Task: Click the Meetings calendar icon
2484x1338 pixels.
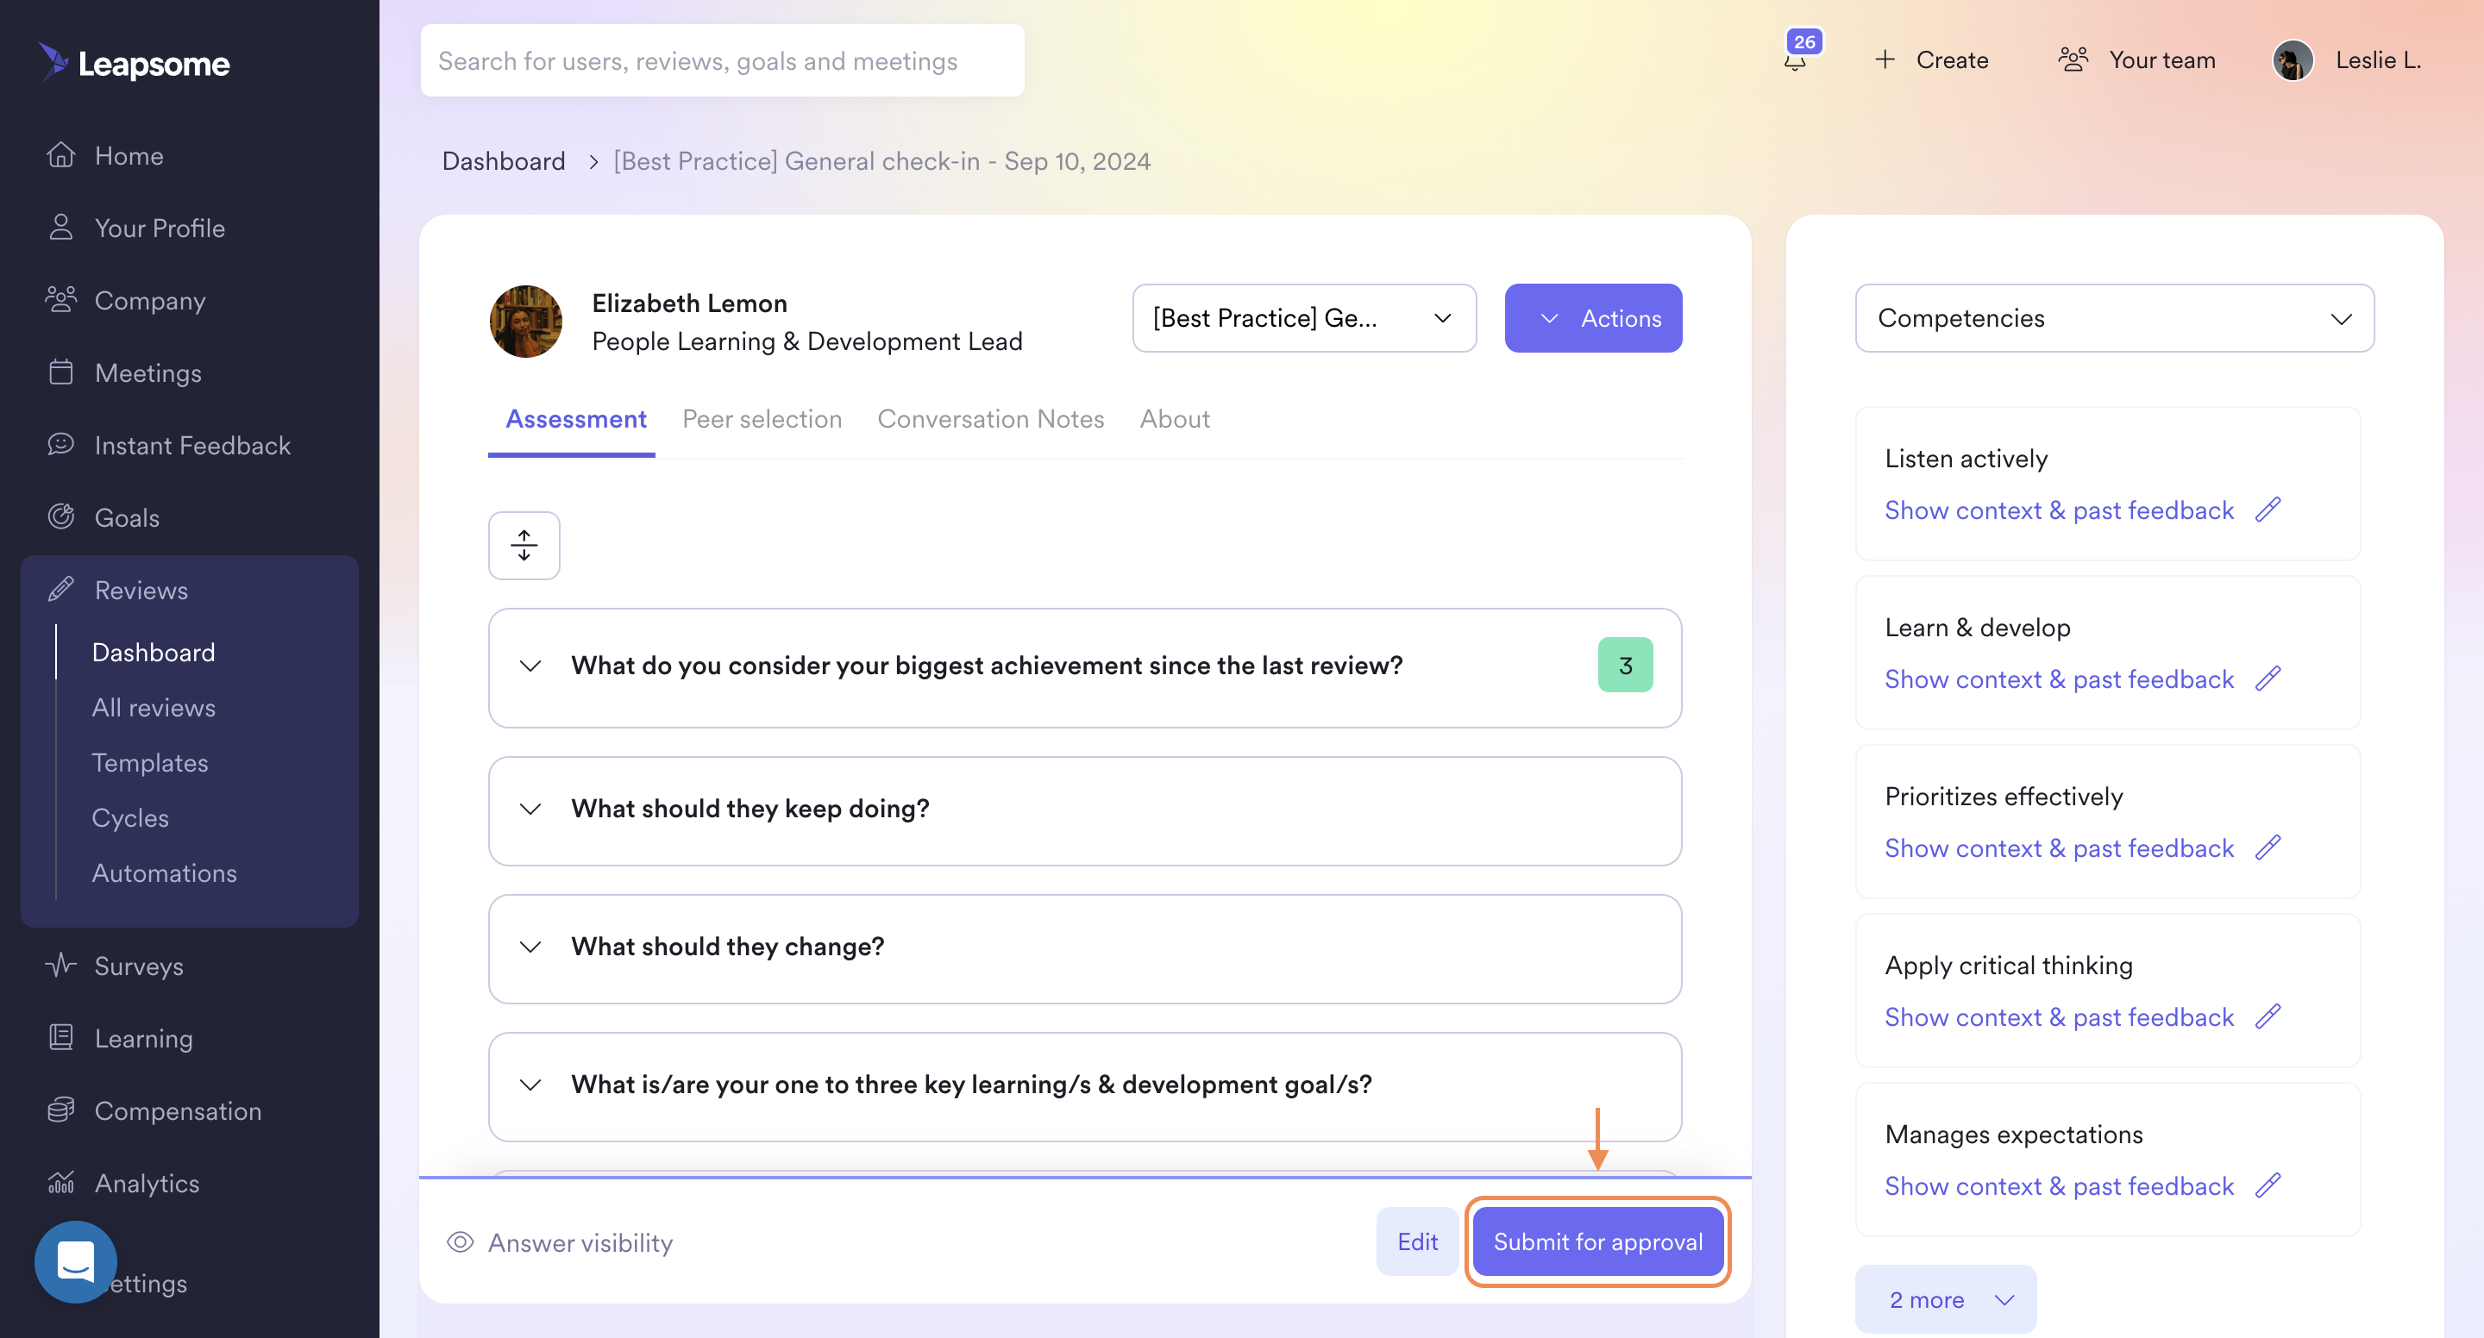Action: tap(60, 372)
